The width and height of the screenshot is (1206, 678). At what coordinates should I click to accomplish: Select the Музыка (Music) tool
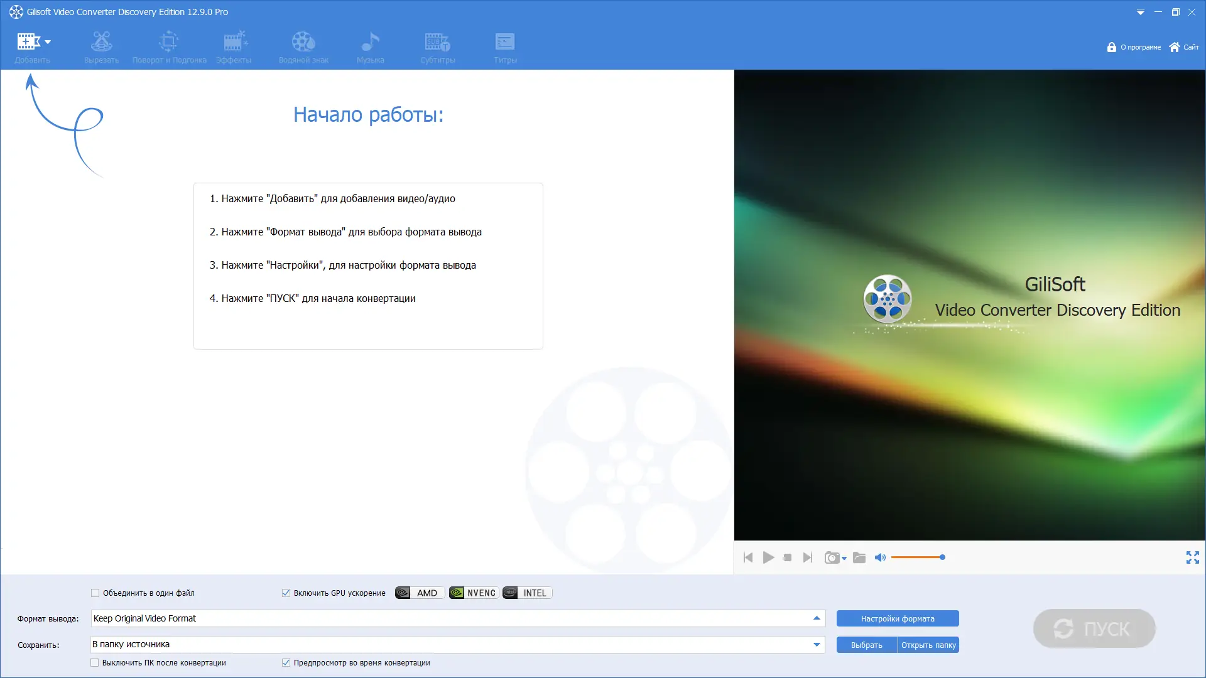[370, 45]
